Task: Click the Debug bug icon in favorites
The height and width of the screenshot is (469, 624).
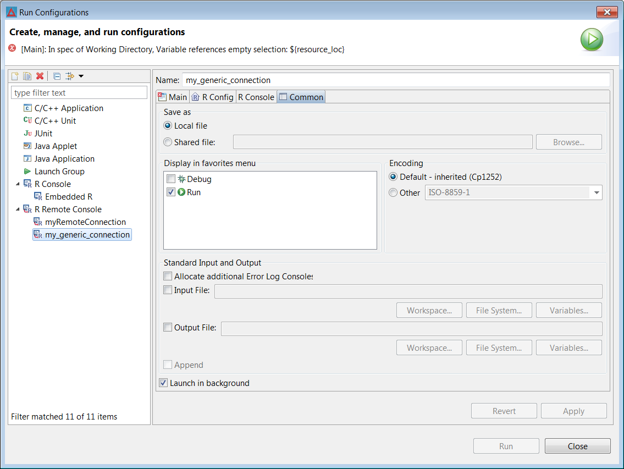Action: [x=181, y=179]
